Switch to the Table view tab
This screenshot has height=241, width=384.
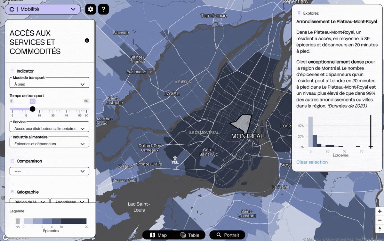click(190, 235)
